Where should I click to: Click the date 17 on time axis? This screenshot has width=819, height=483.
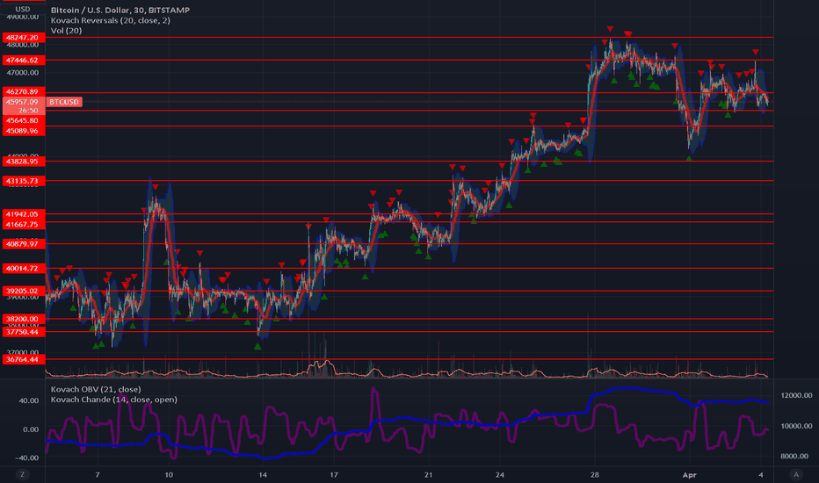pos(333,474)
